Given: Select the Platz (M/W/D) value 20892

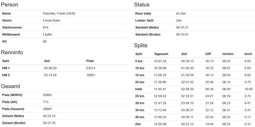Looking at the screenshot, I should [47, 95].
